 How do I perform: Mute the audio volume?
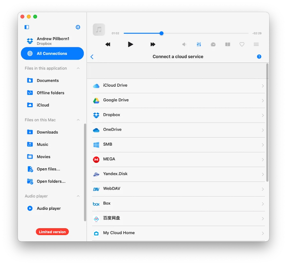point(184,44)
